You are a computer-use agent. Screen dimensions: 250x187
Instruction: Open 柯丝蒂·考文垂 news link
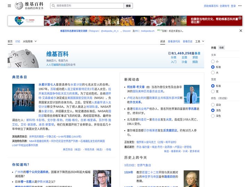pyautogui.click(x=136, y=87)
